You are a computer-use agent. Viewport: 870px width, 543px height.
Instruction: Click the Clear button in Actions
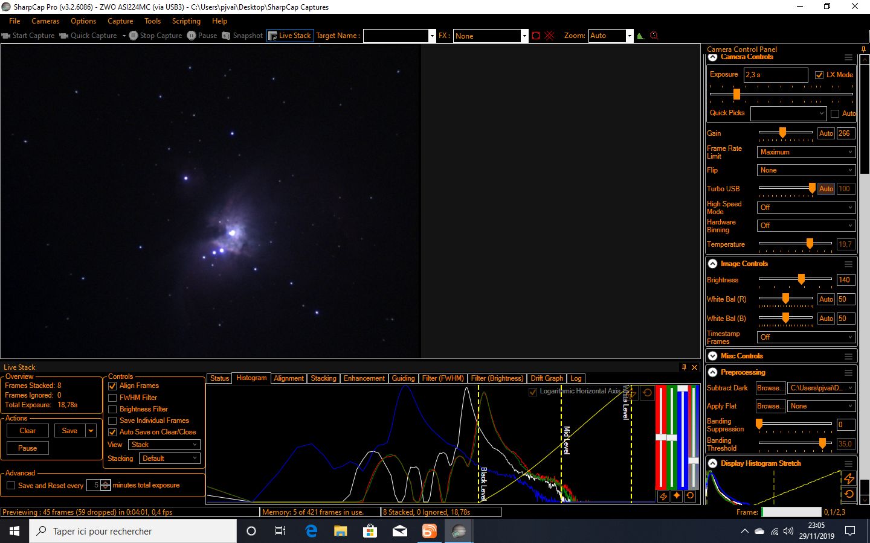point(27,431)
